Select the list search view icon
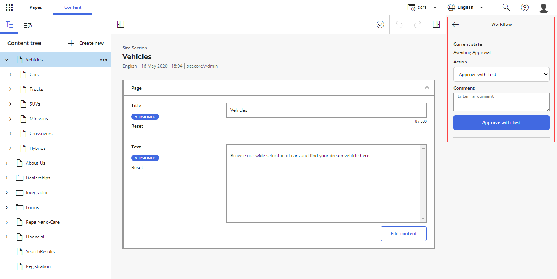Viewport: 557px width, 279px height. point(28,25)
